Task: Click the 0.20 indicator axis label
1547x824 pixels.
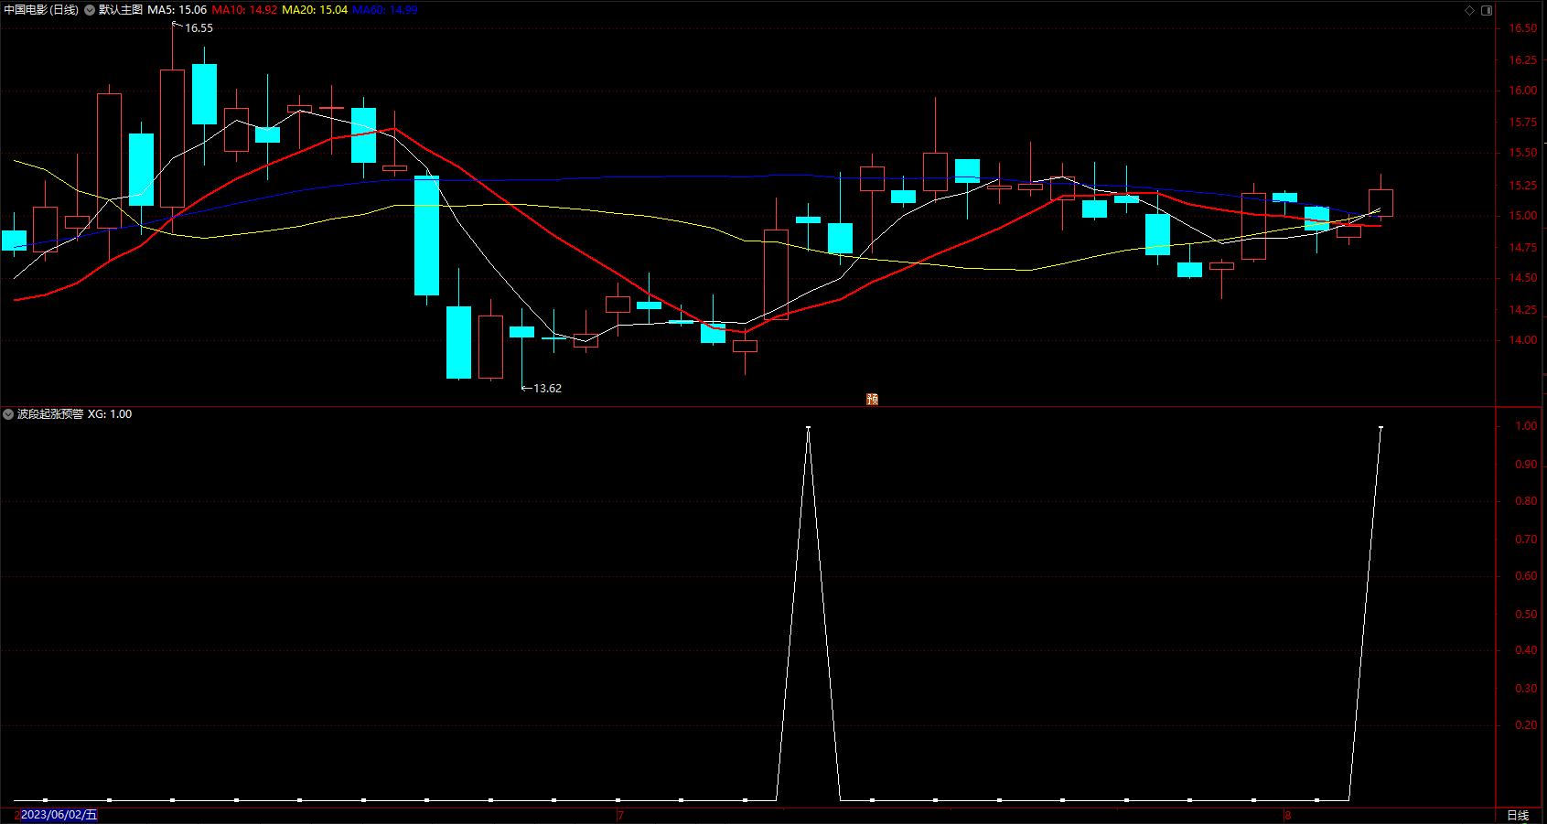Action: pyautogui.click(x=1526, y=725)
